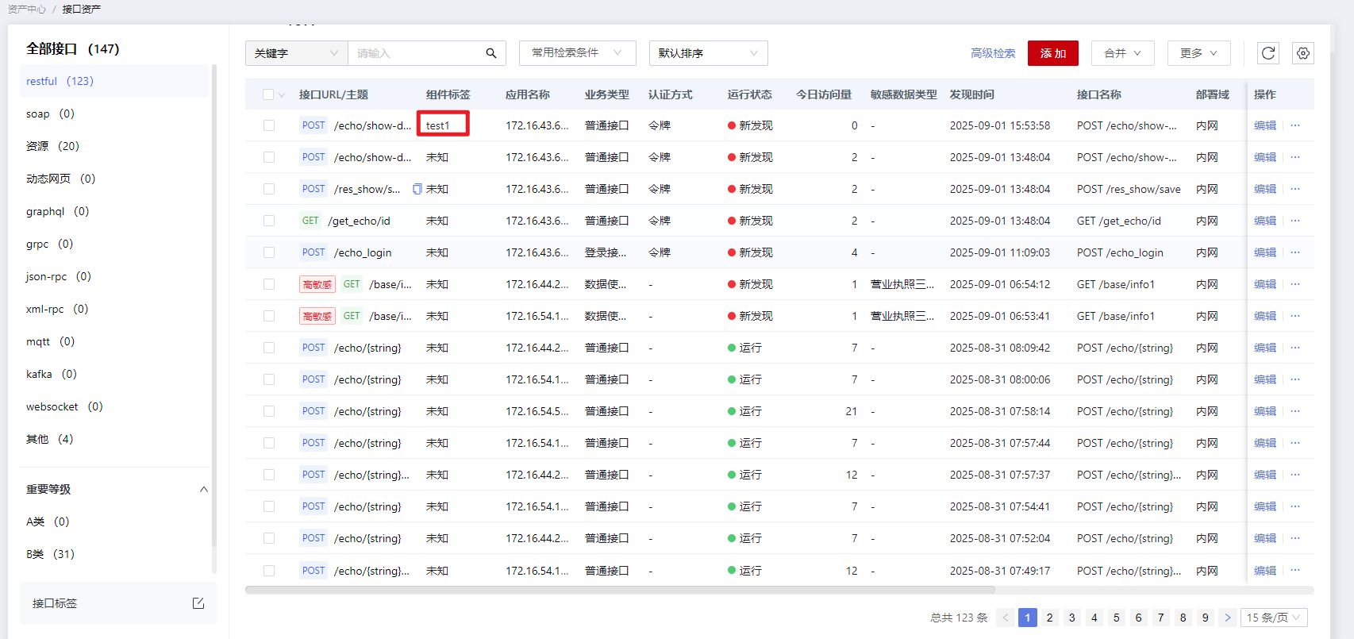Image resolution: width=1354 pixels, height=639 pixels.
Task: Go to next page arrow
Action: pyautogui.click(x=1228, y=618)
